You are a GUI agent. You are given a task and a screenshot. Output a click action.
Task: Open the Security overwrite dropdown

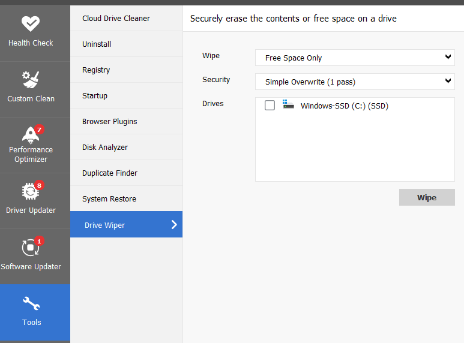coord(355,82)
